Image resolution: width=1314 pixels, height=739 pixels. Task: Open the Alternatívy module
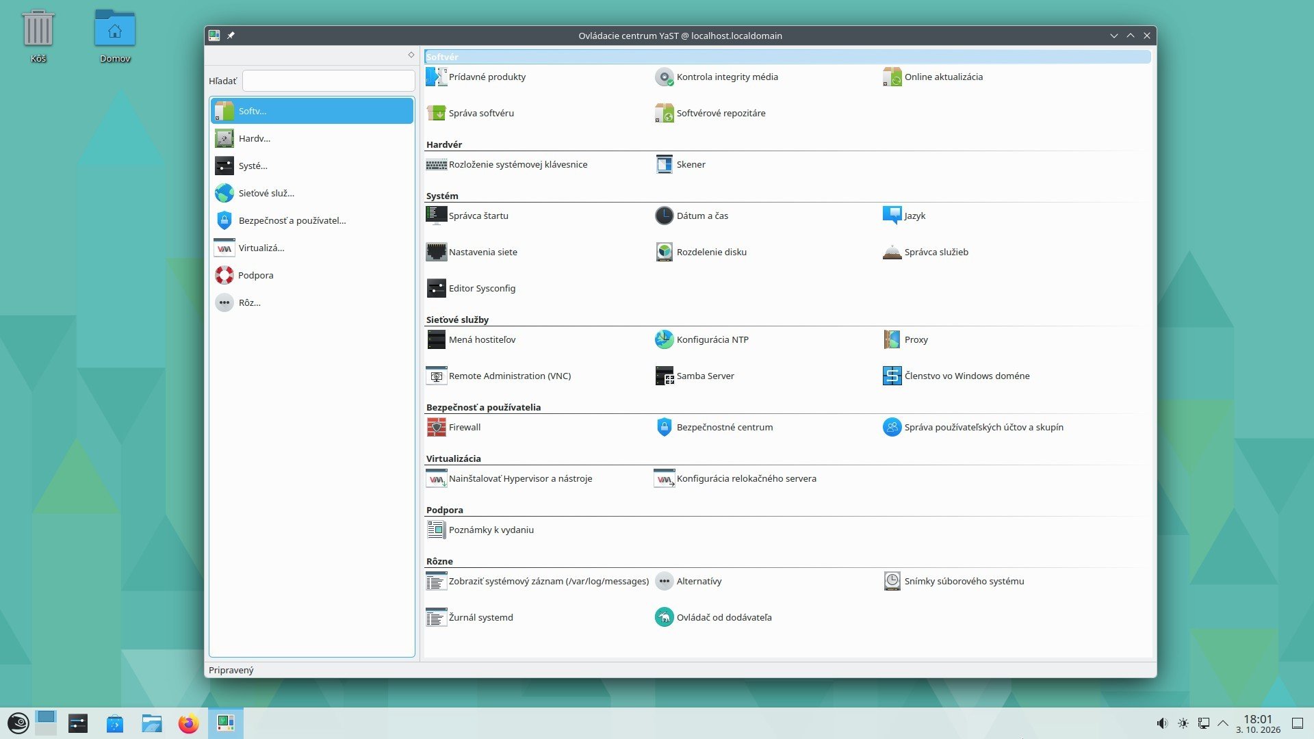click(x=688, y=581)
